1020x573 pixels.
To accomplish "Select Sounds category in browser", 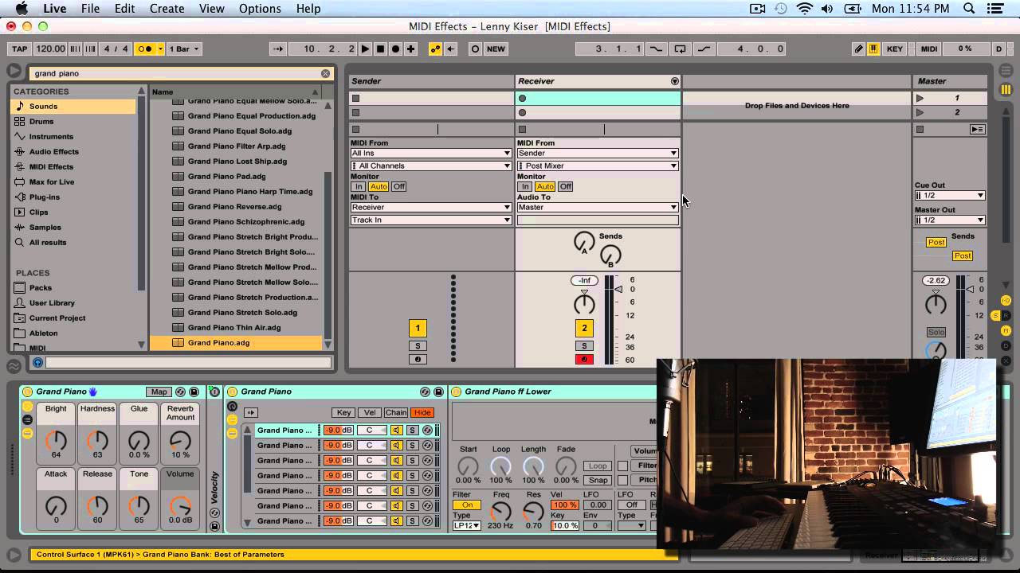I will [x=74, y=106].
